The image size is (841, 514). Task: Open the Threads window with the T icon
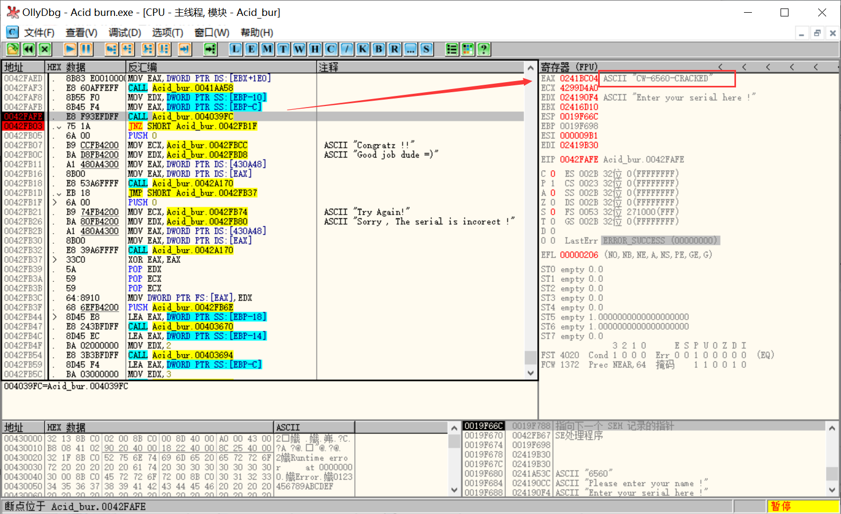[283, 49]
